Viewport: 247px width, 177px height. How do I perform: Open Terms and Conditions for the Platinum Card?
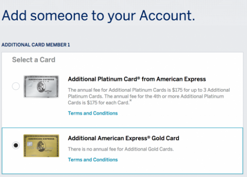(93, 113)
